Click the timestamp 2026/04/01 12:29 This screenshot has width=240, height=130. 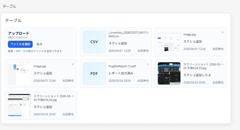120,51
